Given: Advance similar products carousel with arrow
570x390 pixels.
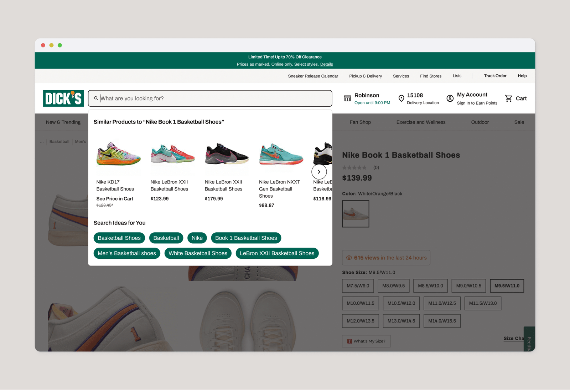Looking at the screenshot, I should click(319, 172).
